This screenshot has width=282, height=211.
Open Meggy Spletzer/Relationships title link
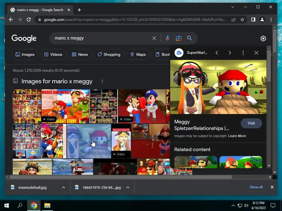click(x=201, y=125)
